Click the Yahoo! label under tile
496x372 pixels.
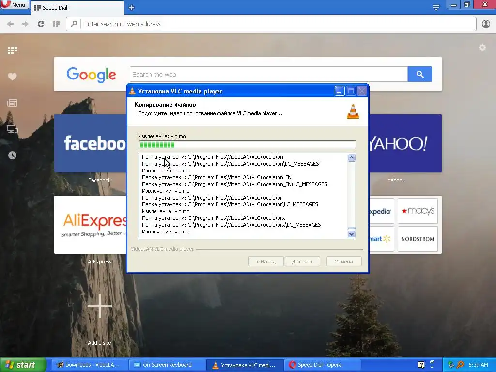coord(395,180)
